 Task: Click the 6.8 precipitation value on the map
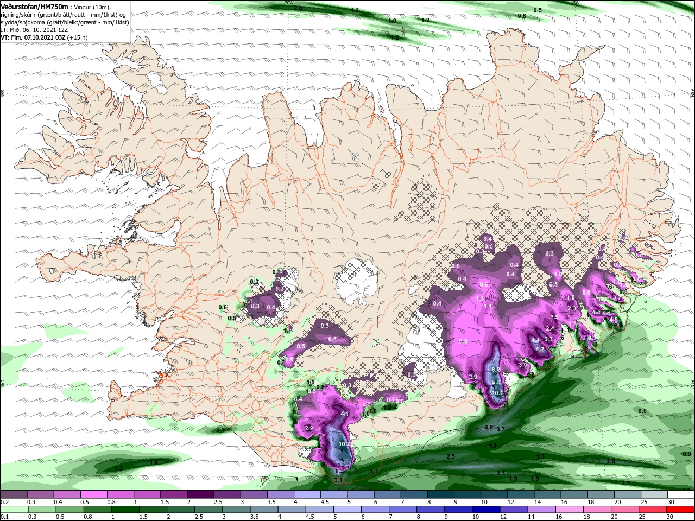(496, 382)
